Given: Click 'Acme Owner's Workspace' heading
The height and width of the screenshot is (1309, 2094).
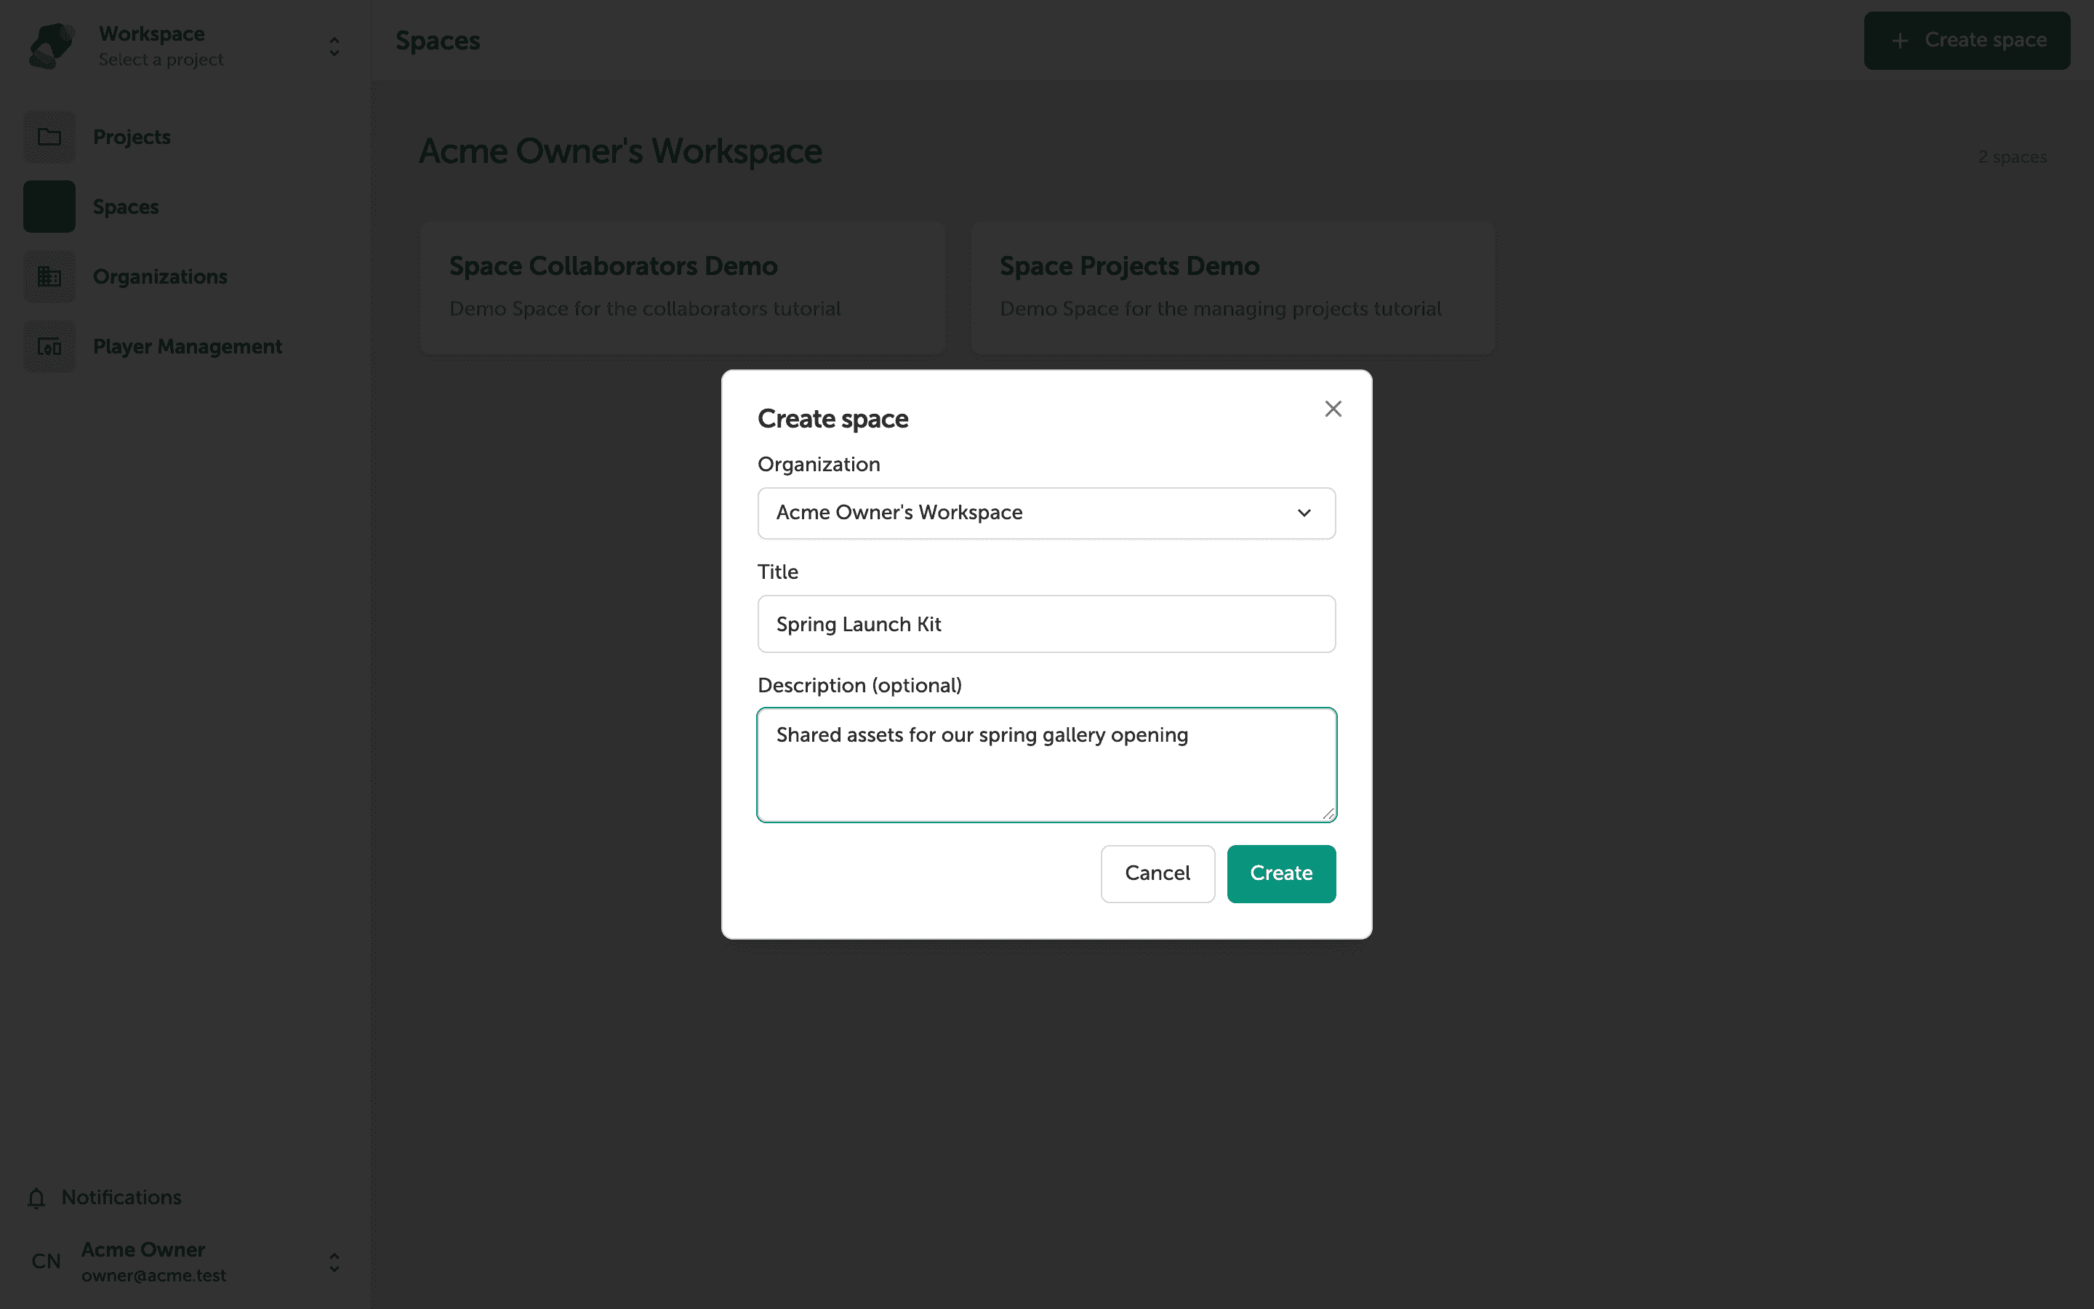Looking at the screenshot, I should 620,151.
